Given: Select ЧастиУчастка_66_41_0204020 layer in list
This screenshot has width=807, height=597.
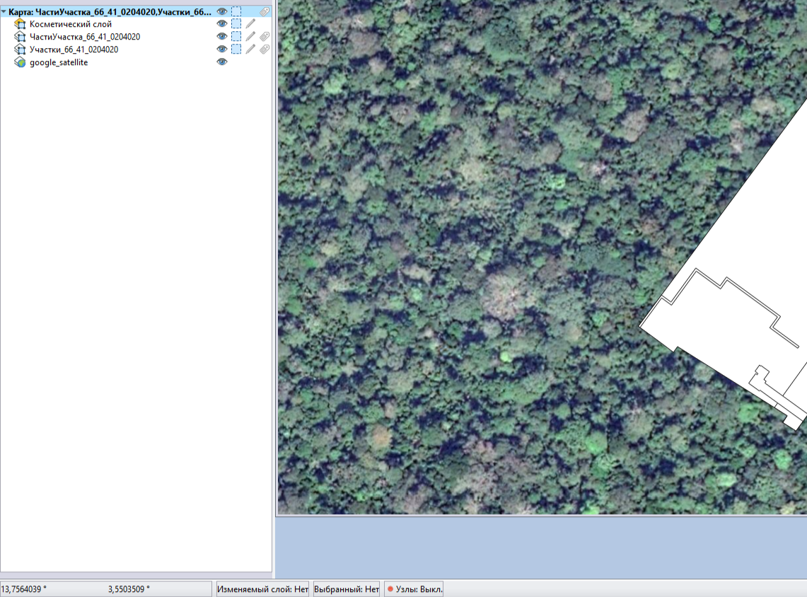Looking at the screenshot, I should tap(84, 37).
